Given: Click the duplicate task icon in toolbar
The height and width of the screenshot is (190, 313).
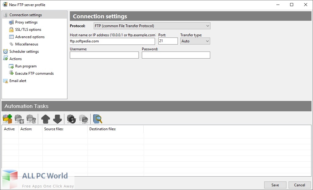Looking at the screenshot, I should coord(84,119).
